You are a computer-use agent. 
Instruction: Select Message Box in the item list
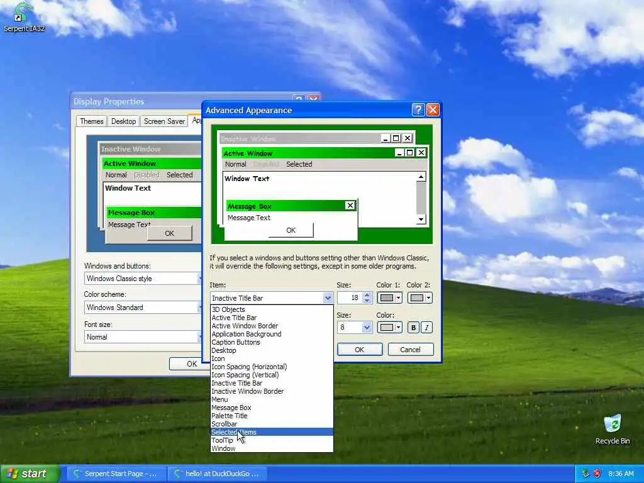pos(272,408)
